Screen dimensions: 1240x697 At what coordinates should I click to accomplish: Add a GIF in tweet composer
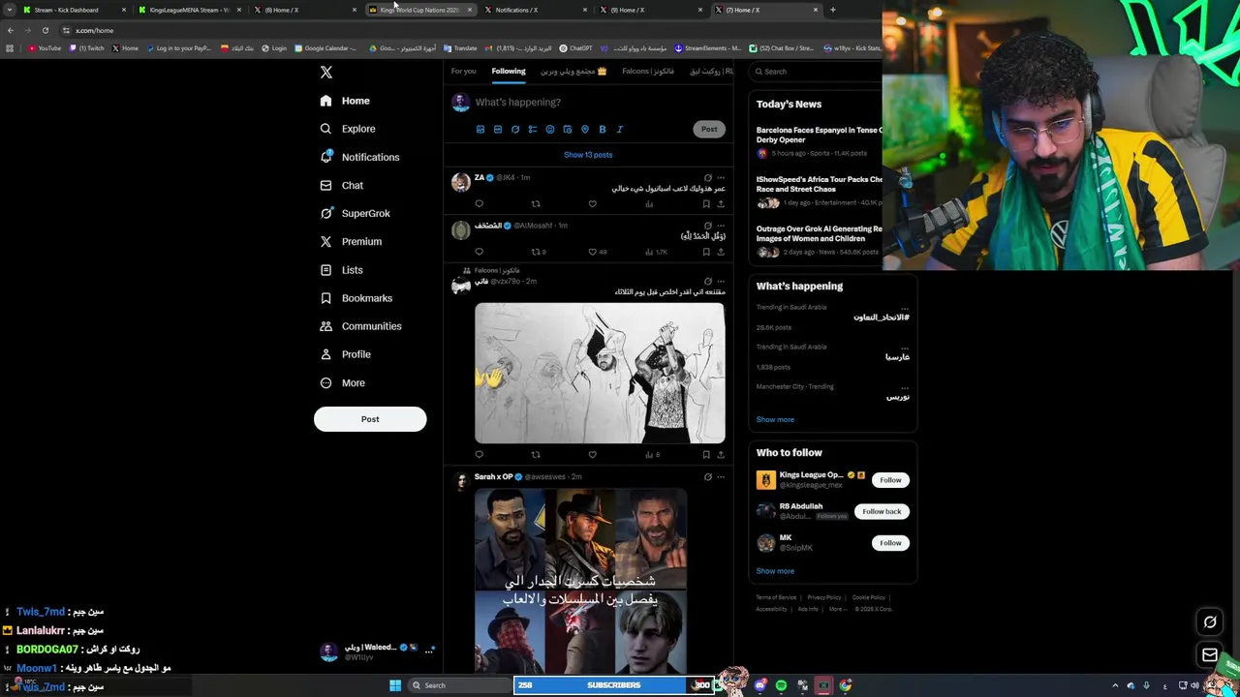[x=498, y=129]
